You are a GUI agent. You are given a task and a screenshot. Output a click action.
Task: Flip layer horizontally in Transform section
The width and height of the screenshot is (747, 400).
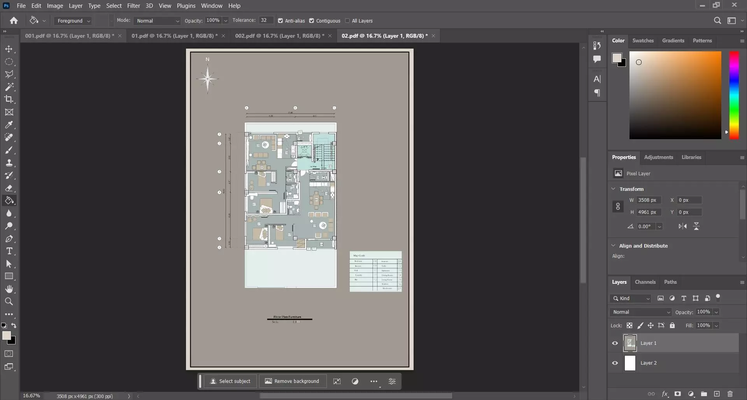[683, 226]
